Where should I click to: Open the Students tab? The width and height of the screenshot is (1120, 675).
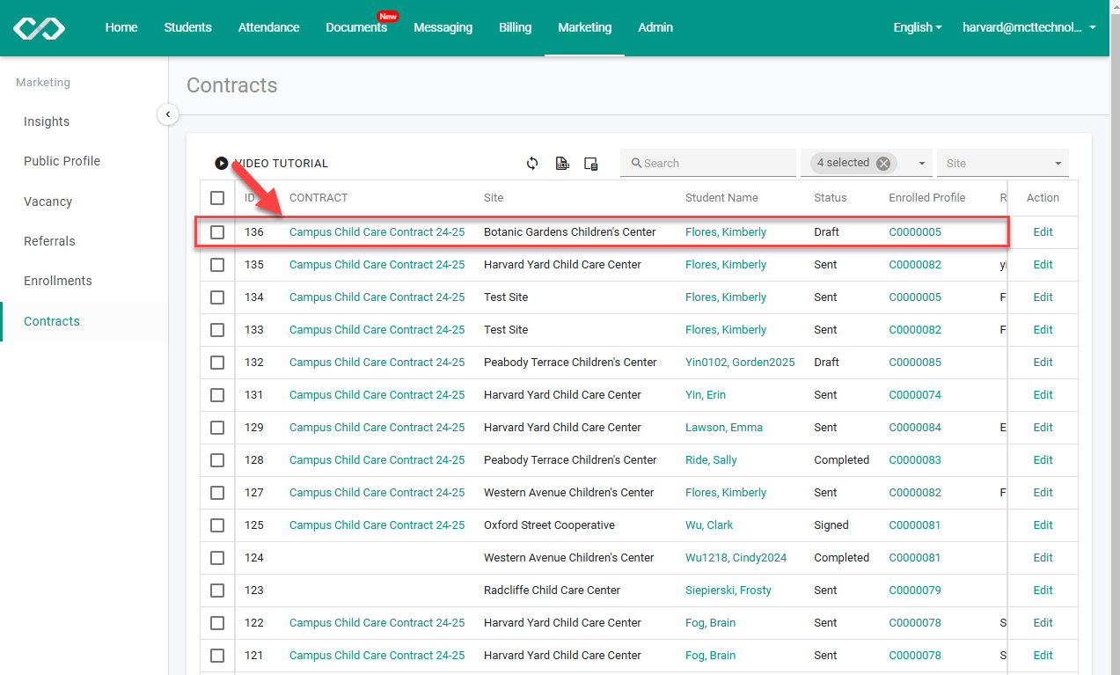pyautogui.click(x=187, y=27)
